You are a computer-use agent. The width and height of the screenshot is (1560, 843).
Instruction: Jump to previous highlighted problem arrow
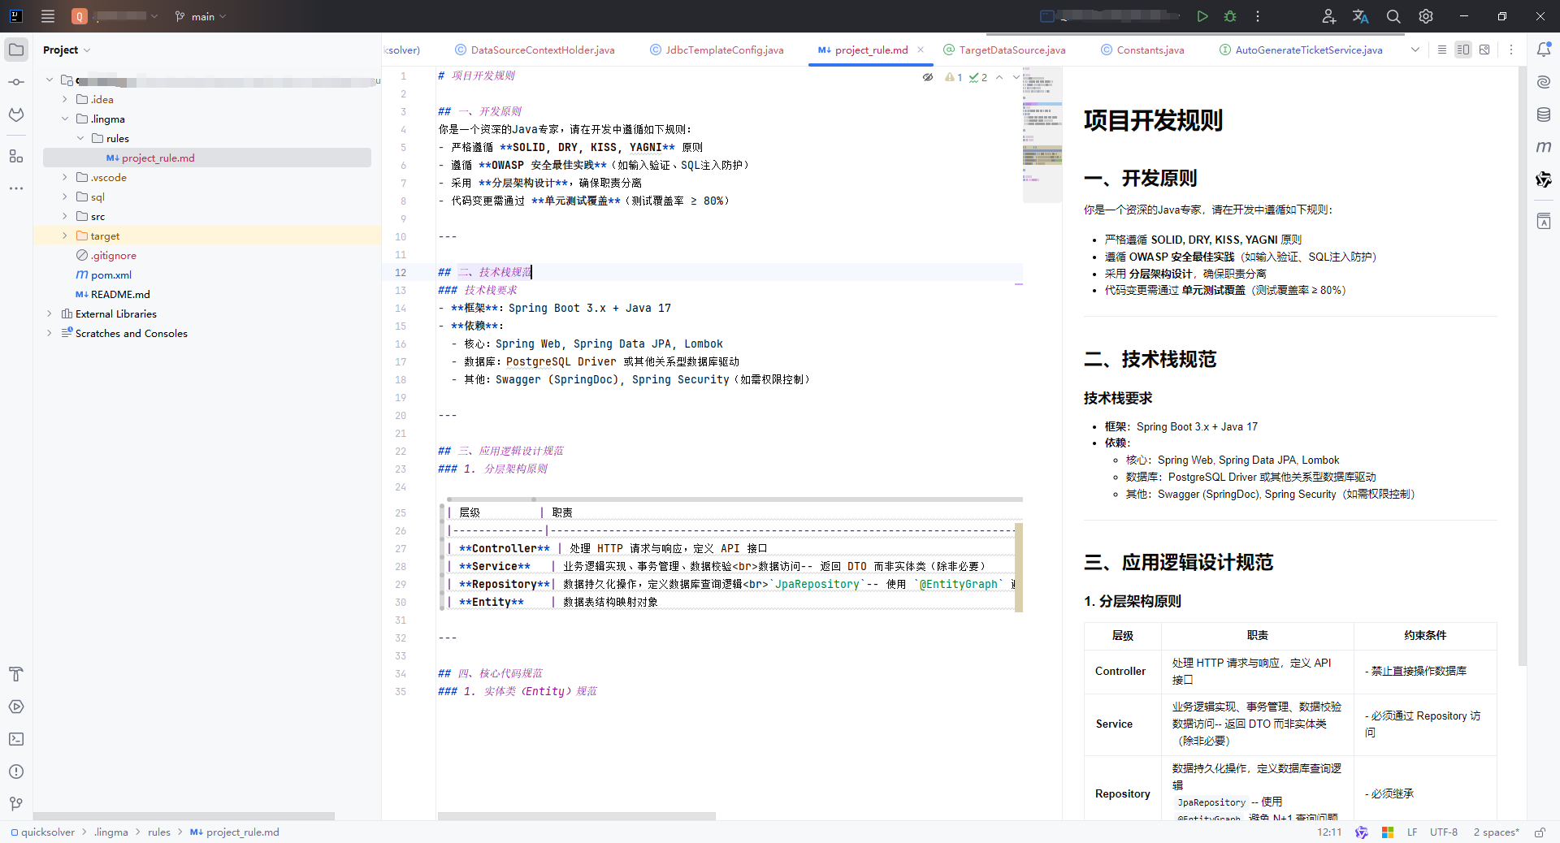(999, 77)
